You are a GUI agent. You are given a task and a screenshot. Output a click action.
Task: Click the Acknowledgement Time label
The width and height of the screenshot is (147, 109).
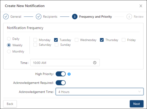point(37,92)
